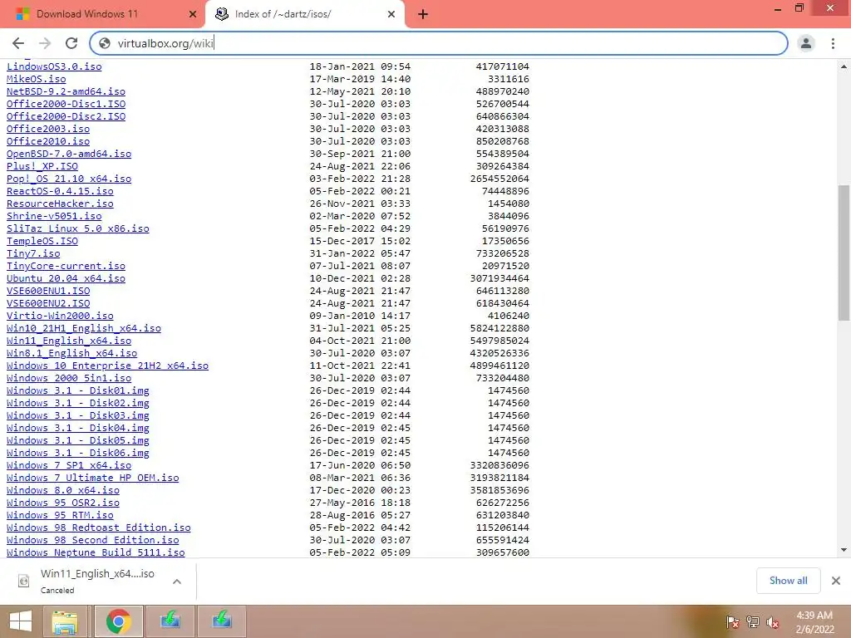851x638 pixels.
Task: Download Win10_21H1_English_x64.iso
Action: click(x=84, y=329)
